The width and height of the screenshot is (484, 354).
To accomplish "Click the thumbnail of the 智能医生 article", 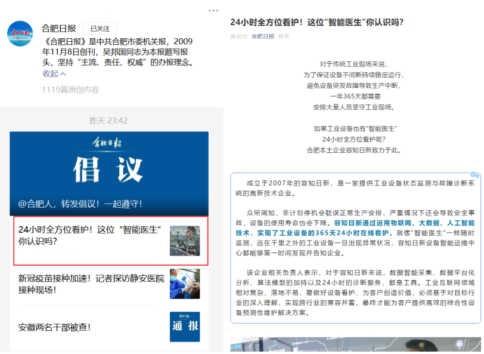I will (185, 241).
